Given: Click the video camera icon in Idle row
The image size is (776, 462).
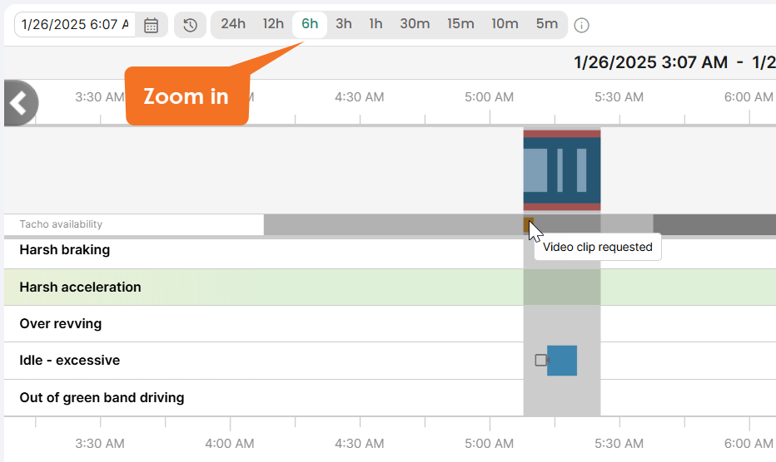Looking at the screenshot, I should click(541, 361).
